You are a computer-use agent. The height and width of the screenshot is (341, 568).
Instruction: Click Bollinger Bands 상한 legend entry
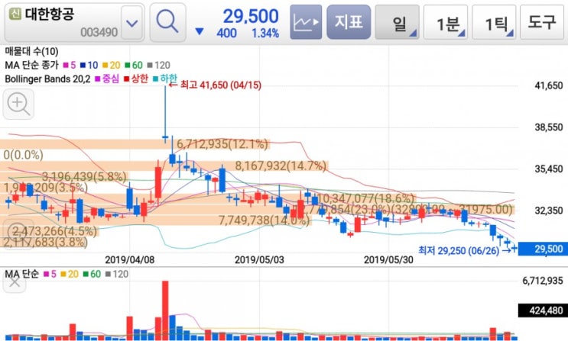coord(136,79)
